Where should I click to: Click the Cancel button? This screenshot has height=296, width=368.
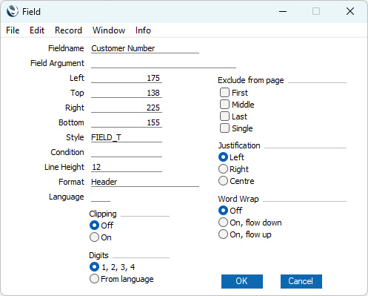301,281
